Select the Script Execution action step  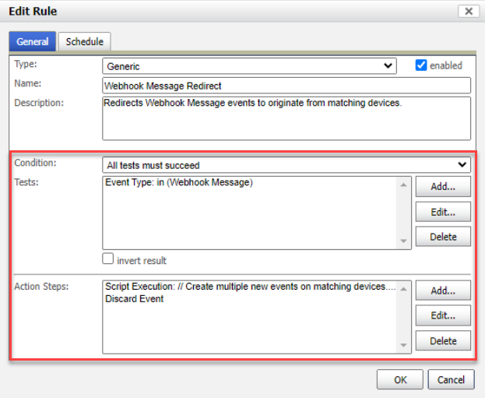251,287
